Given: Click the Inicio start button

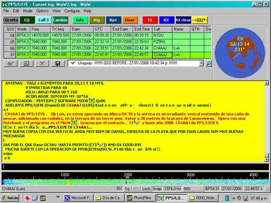Looking at the screenshot, I should point(10,198).
